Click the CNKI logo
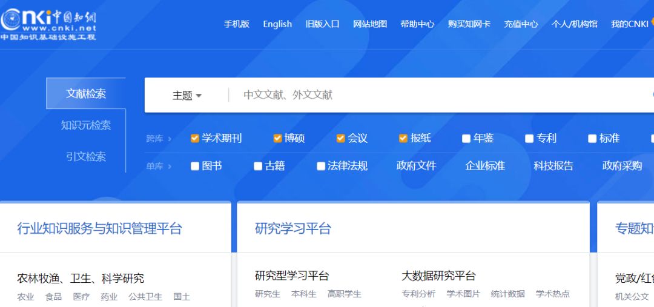The width and height of the screenshot is (654, 307). click(48, 24)
